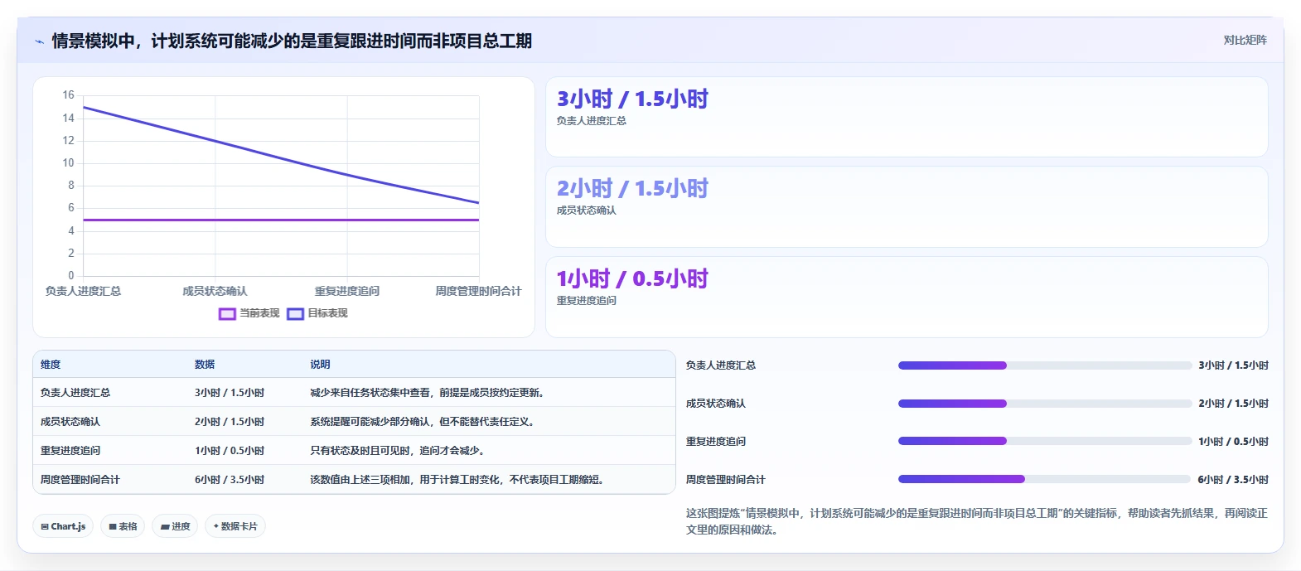This screenshot has height=571, width=1301.
Task: Click the 数据卡片 tag chip
Action: pos(235,526)
